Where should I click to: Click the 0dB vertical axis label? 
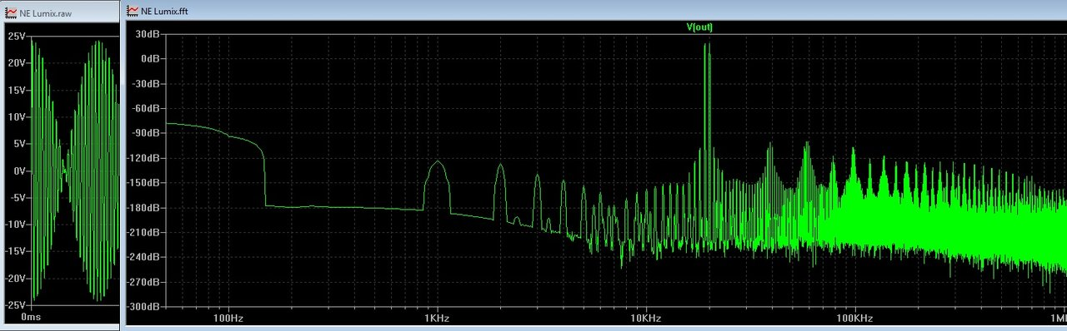(150, 59)
